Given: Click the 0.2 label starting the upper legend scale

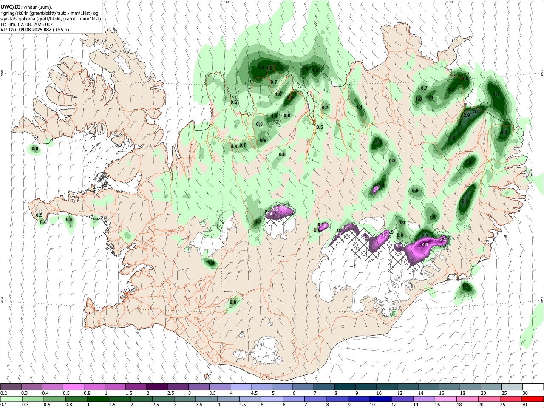Looking at the screenshot, I should tap(3, 393).
